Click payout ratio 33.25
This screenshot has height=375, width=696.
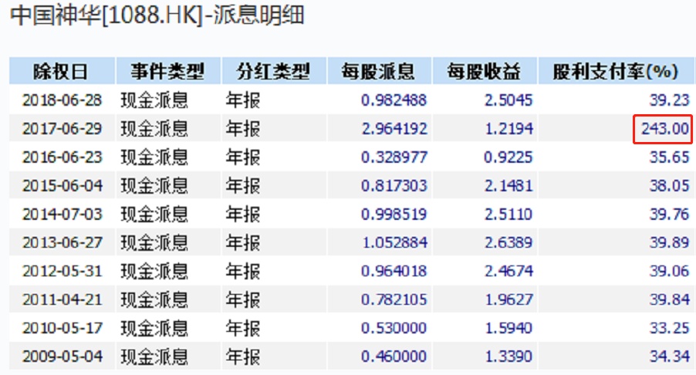670,327
